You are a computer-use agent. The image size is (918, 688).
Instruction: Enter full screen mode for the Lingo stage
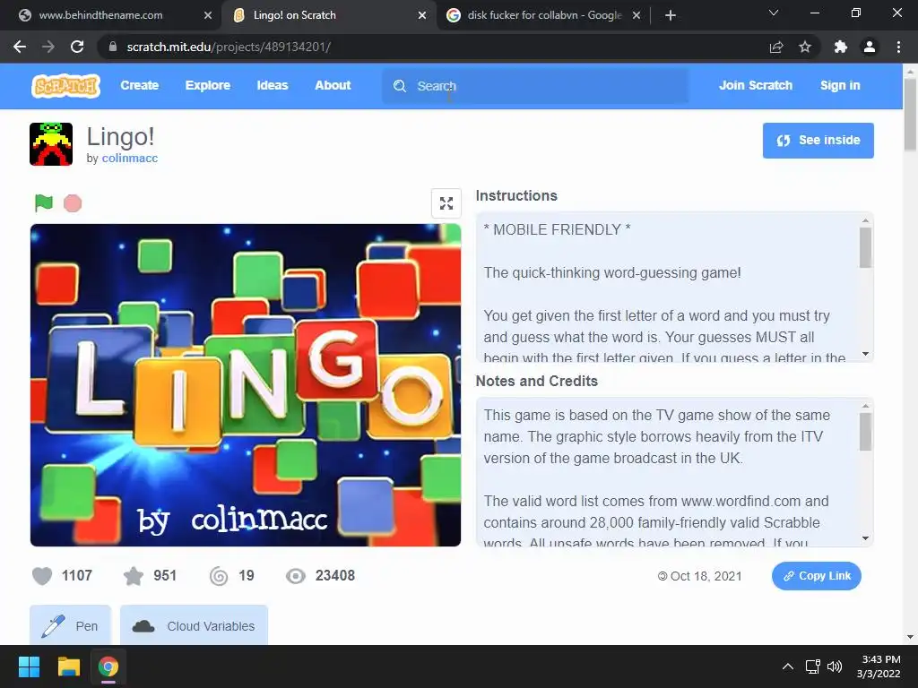(446, 203)
